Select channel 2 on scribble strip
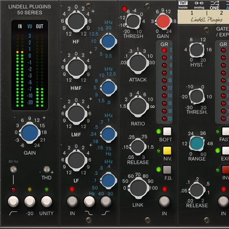The width and height of the screenshot is (229, 229). pos(222,13)
